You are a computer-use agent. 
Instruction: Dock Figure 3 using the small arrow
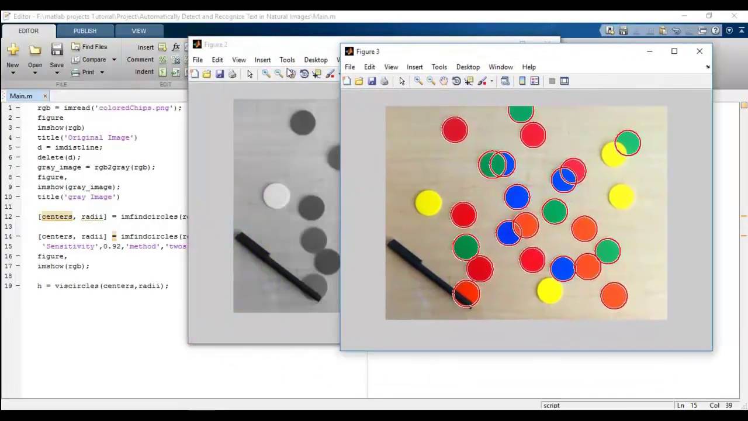click(707, 67)
